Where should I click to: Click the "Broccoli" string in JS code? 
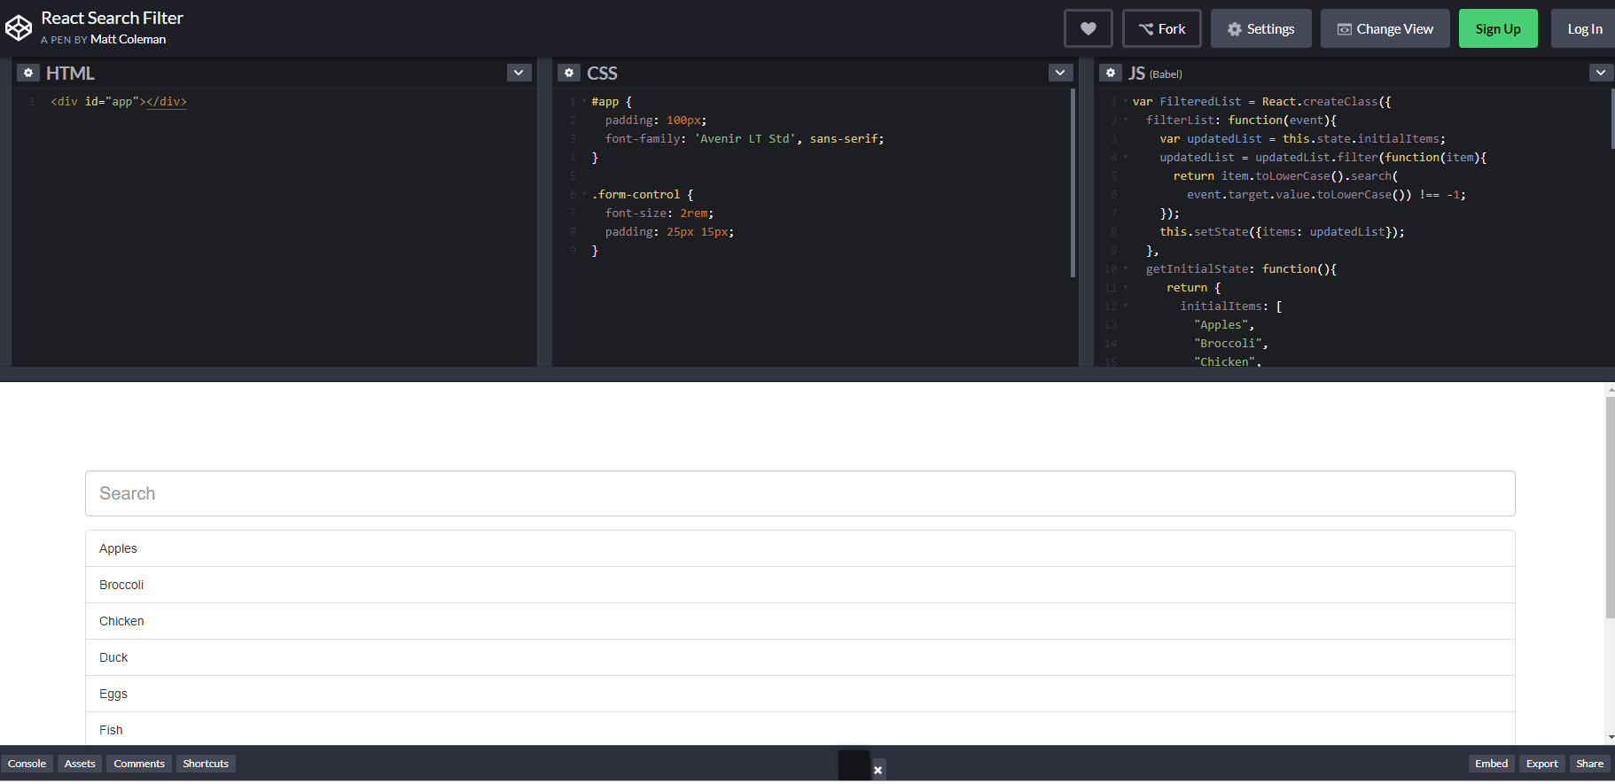coord(1228,344)
